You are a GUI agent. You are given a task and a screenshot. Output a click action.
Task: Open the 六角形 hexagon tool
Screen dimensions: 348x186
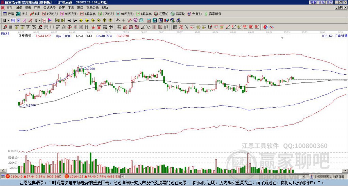194,14
